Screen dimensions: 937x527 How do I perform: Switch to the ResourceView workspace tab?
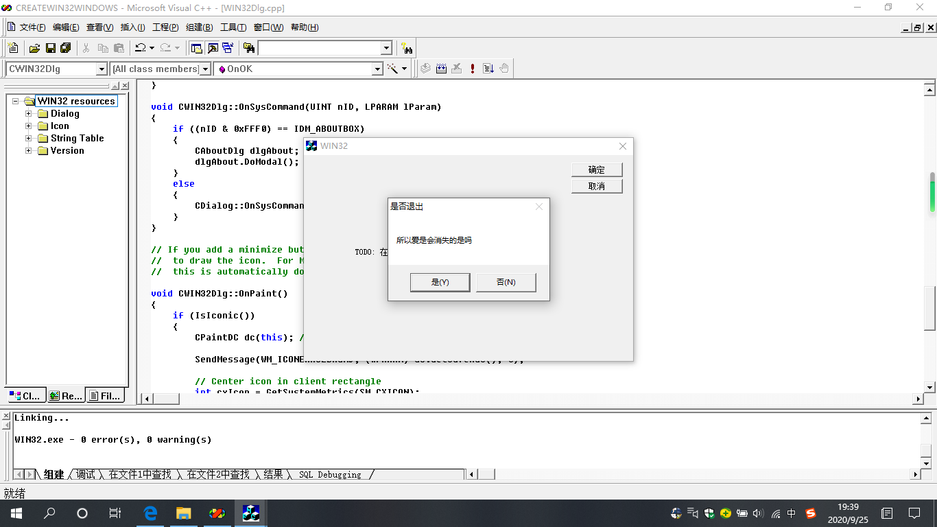[66, 395]
